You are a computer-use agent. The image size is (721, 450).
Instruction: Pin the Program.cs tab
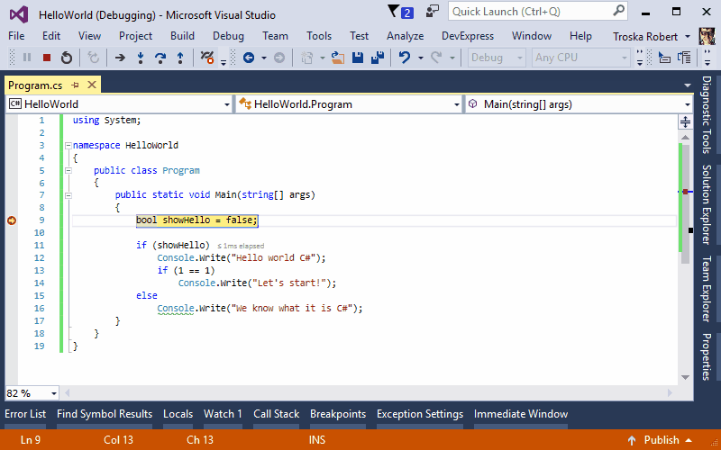[76, 85]
